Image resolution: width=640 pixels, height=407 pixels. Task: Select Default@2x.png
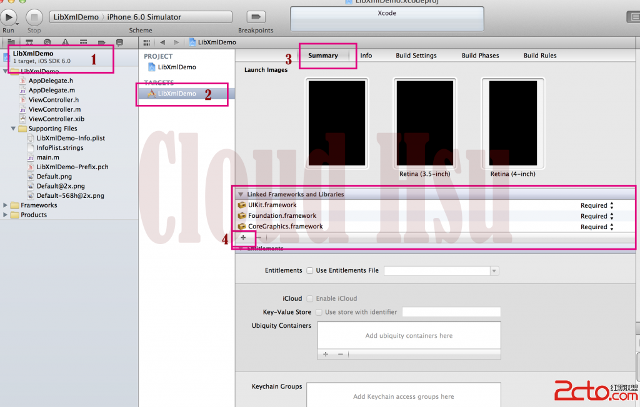click(61, 186)
